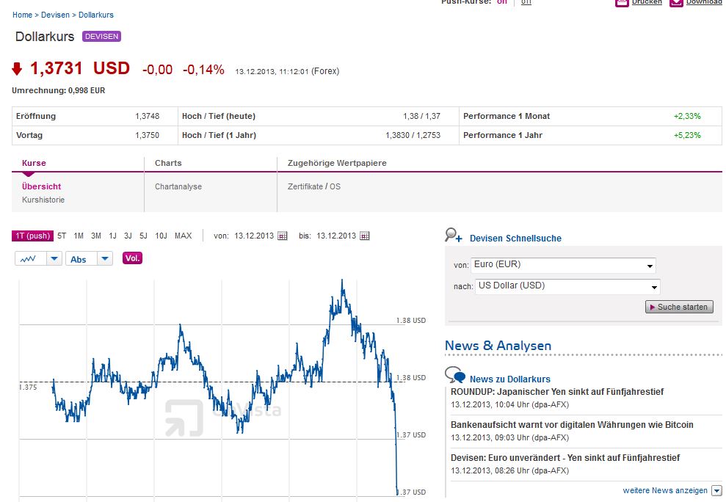Select the 1J time range
Image resolution: width=726 pixels, height=502 pixels.
[112, 236]
